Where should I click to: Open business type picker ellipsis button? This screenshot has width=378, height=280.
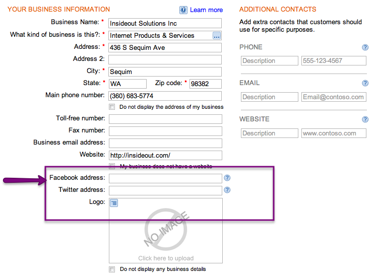(x=217, y=36)
